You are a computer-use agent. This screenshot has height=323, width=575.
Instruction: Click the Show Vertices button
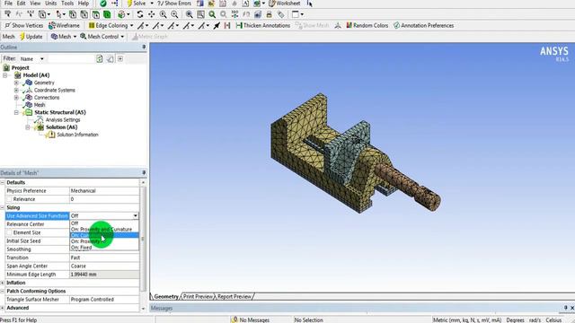click(24, 26)
